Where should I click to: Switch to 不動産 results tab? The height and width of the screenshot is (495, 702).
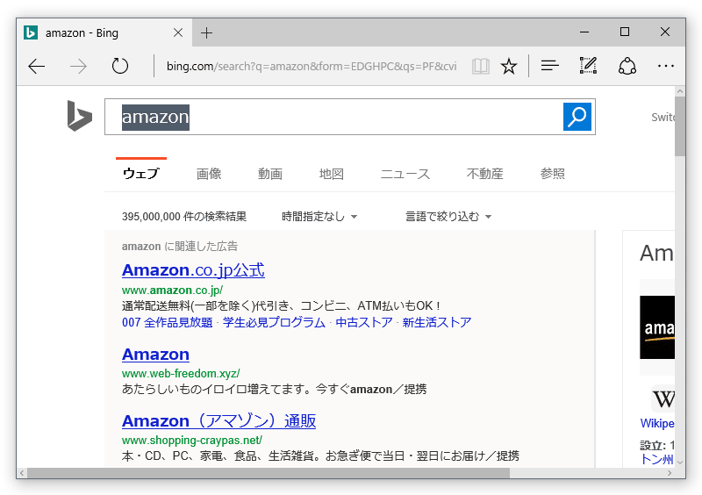click(x=485, y=174)
